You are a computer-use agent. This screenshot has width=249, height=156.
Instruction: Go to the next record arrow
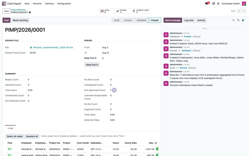click(x=244, y=11)
